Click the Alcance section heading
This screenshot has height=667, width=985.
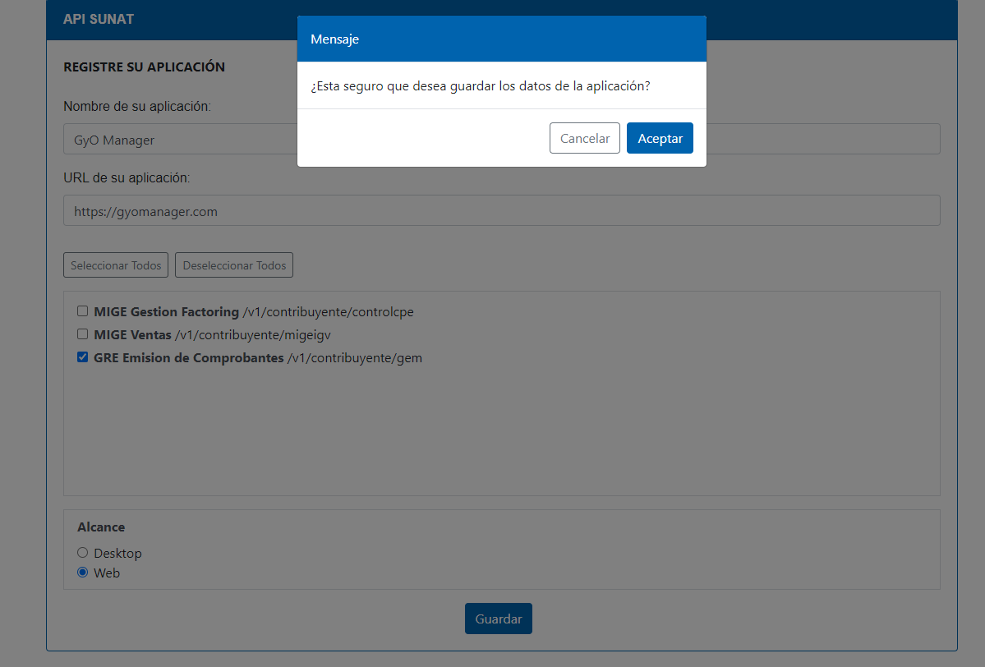pos(101,527)
